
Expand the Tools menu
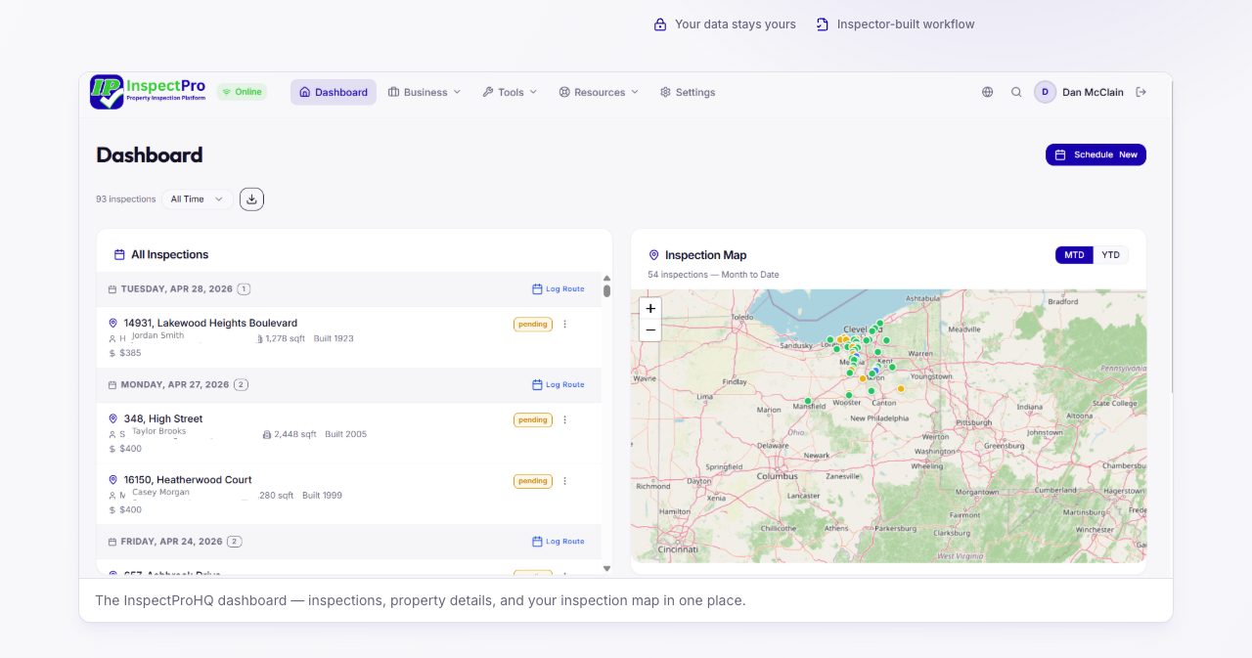click(x=510, y=92)
